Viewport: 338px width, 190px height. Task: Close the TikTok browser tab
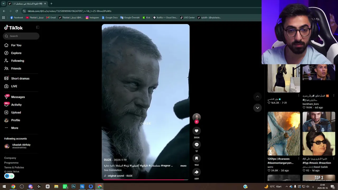[45, 4]
